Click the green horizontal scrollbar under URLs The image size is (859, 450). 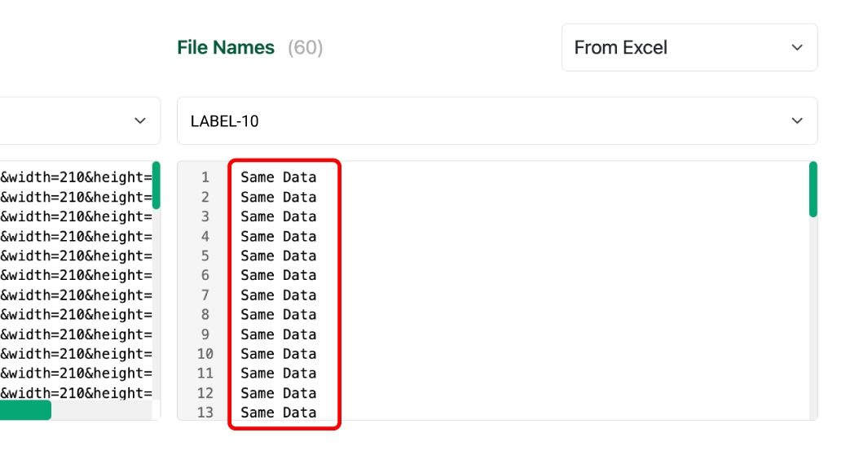(24, 410)
